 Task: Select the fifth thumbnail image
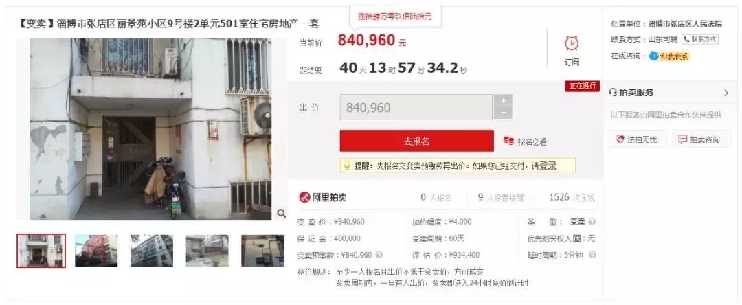click(x=262, y=251)
